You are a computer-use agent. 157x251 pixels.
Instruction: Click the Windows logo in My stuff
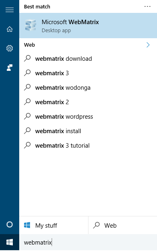27,225
